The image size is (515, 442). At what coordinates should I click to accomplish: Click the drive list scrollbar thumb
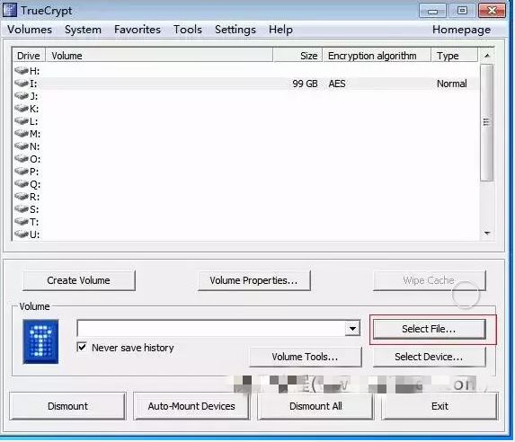pos(486,122)
